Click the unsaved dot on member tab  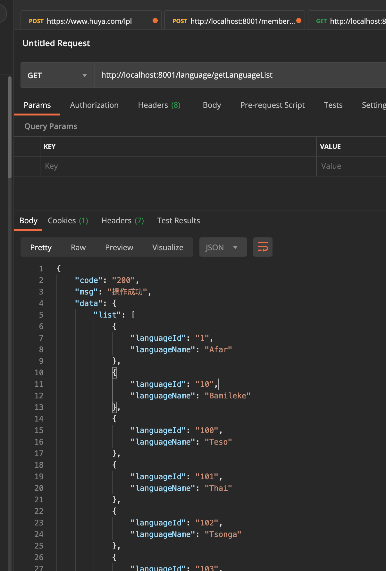pyautogui.click(x=299, y=21)
